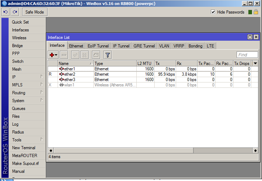Open the Bridge menu item
This screenshot has height=181, width=262.
[x=27, y=45]
